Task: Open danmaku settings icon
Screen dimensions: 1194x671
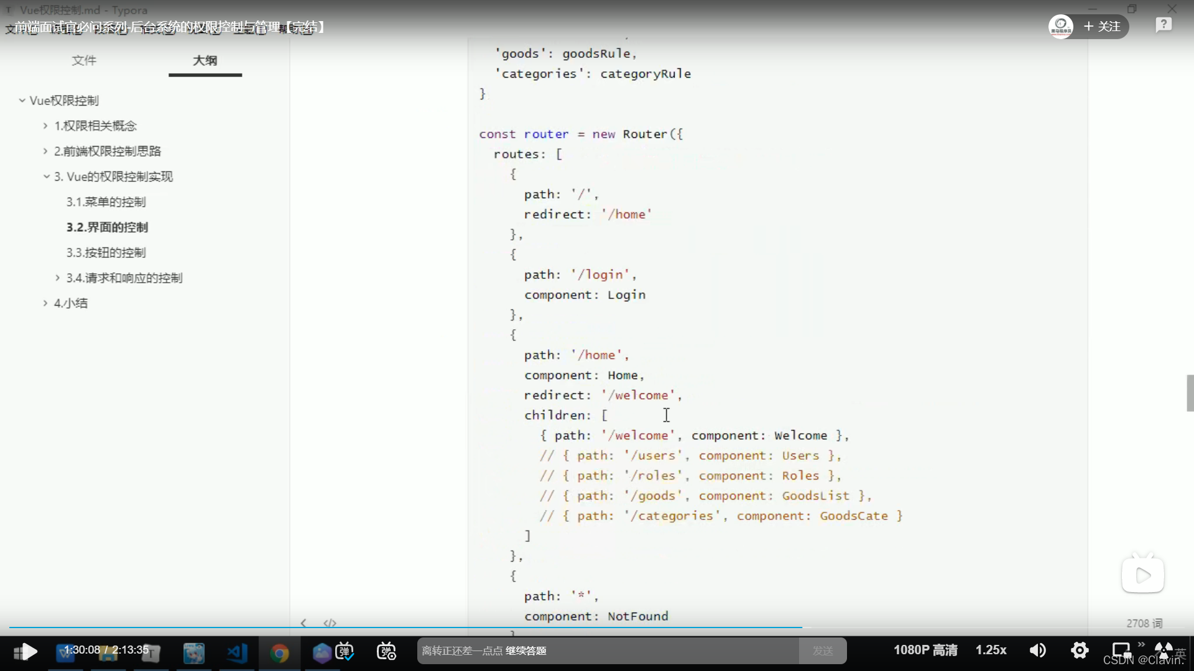Action: [386, 651]
